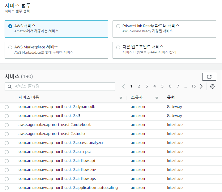The height and width of the screenshot is (192, 222).
Task: Sort by 소유자 column arrow
Action: 157,98
